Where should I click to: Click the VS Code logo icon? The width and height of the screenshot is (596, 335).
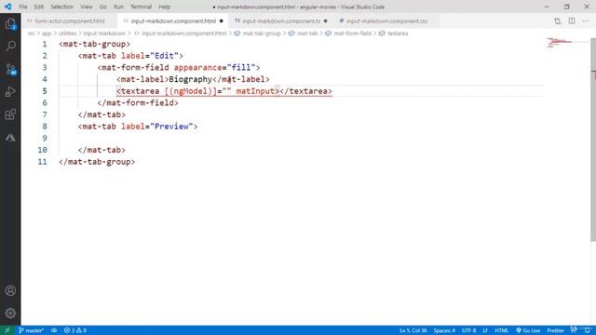[x=8, y=7]
